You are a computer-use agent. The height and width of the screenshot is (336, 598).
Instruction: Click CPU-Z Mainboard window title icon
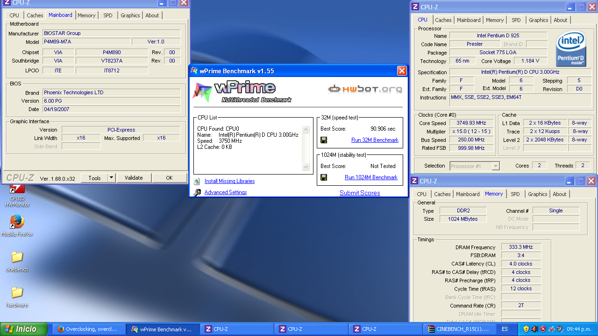click(x=7, y=3)
